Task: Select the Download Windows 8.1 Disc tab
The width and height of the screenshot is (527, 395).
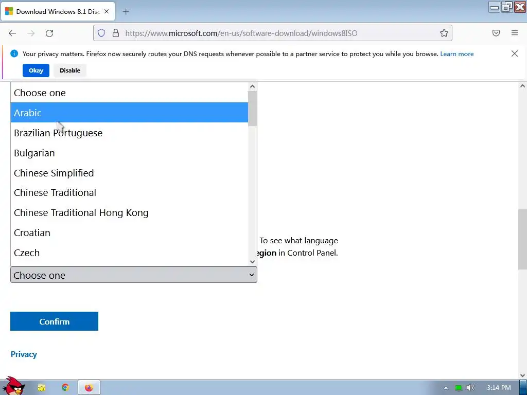Action: (x=58, y=11)
